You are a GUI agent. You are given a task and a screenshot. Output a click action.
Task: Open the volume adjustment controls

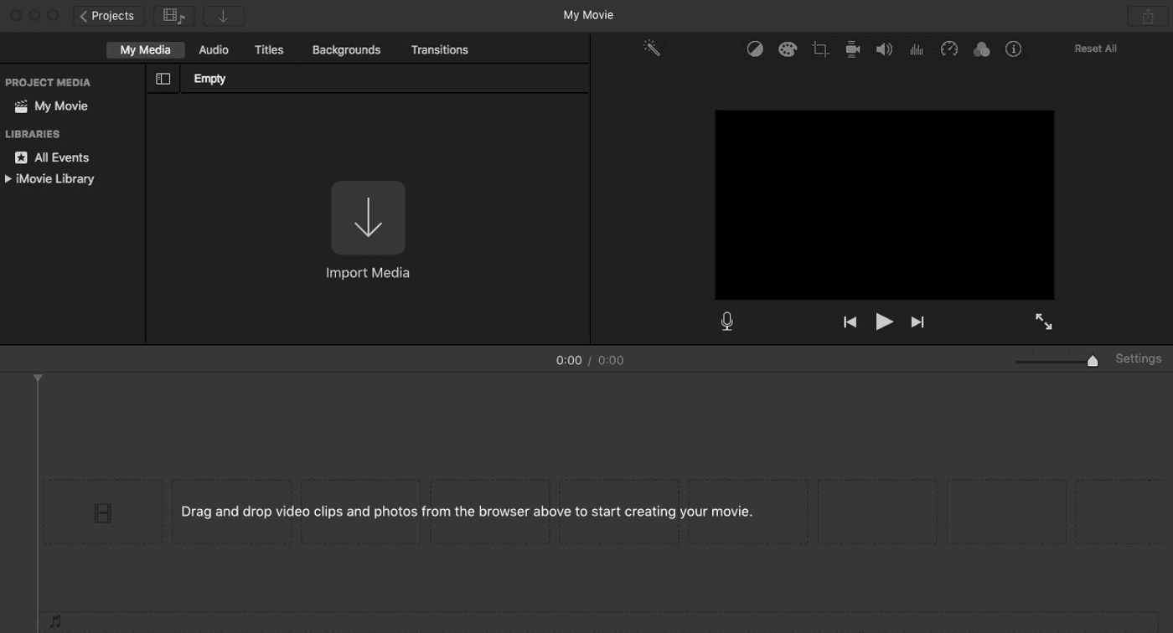pos(884,49)
